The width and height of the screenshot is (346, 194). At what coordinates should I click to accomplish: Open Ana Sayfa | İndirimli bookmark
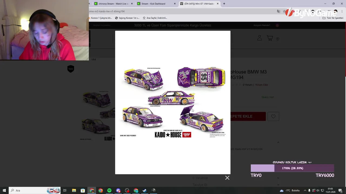click(x=155, y=18)
